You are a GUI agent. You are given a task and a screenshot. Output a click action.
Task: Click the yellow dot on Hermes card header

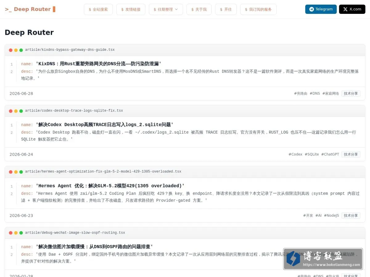click(16, 172)
